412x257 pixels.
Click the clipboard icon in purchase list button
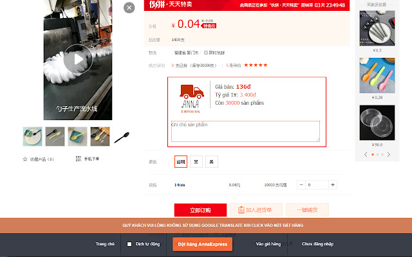[x=241, y=210]
